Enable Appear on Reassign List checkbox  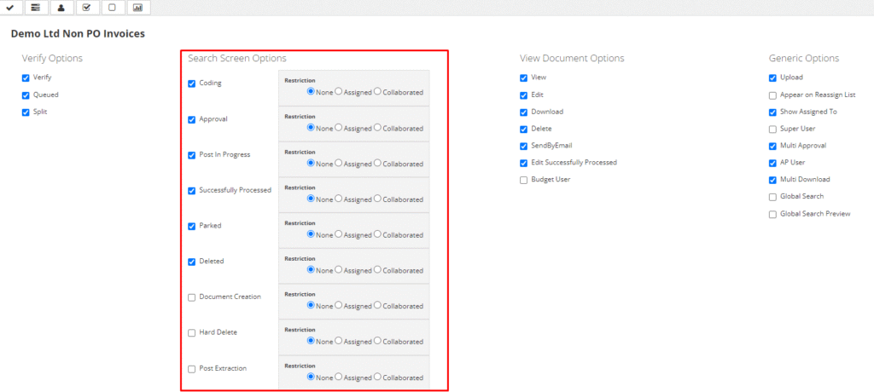click(x=772, y=95)
